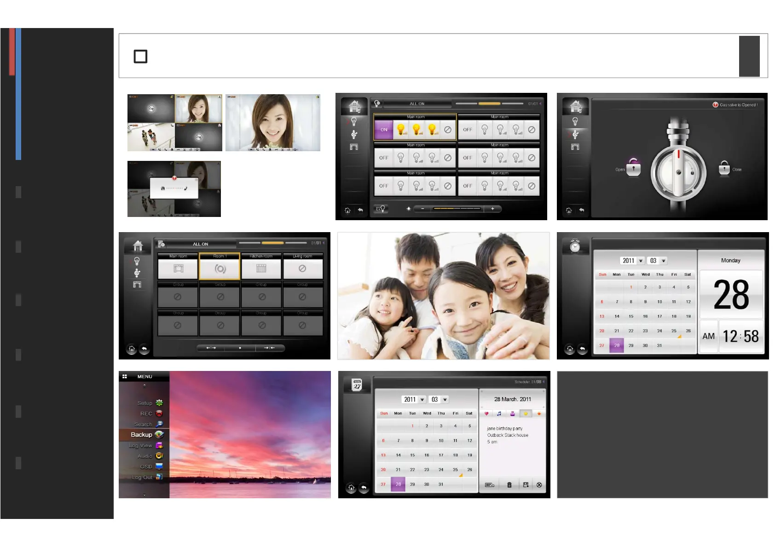Delete the schedule note with the trash icon

coord(509,485)
